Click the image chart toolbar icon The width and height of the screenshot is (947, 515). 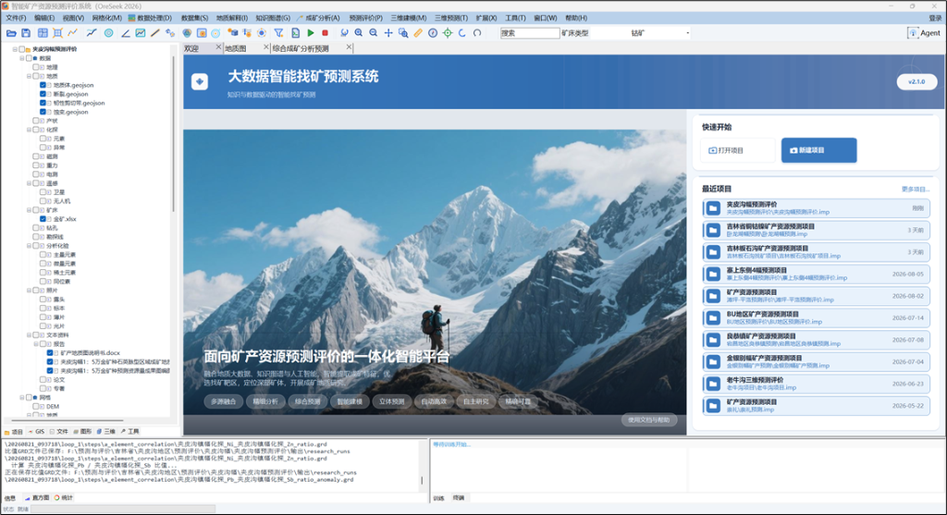[x=141, y=33]
